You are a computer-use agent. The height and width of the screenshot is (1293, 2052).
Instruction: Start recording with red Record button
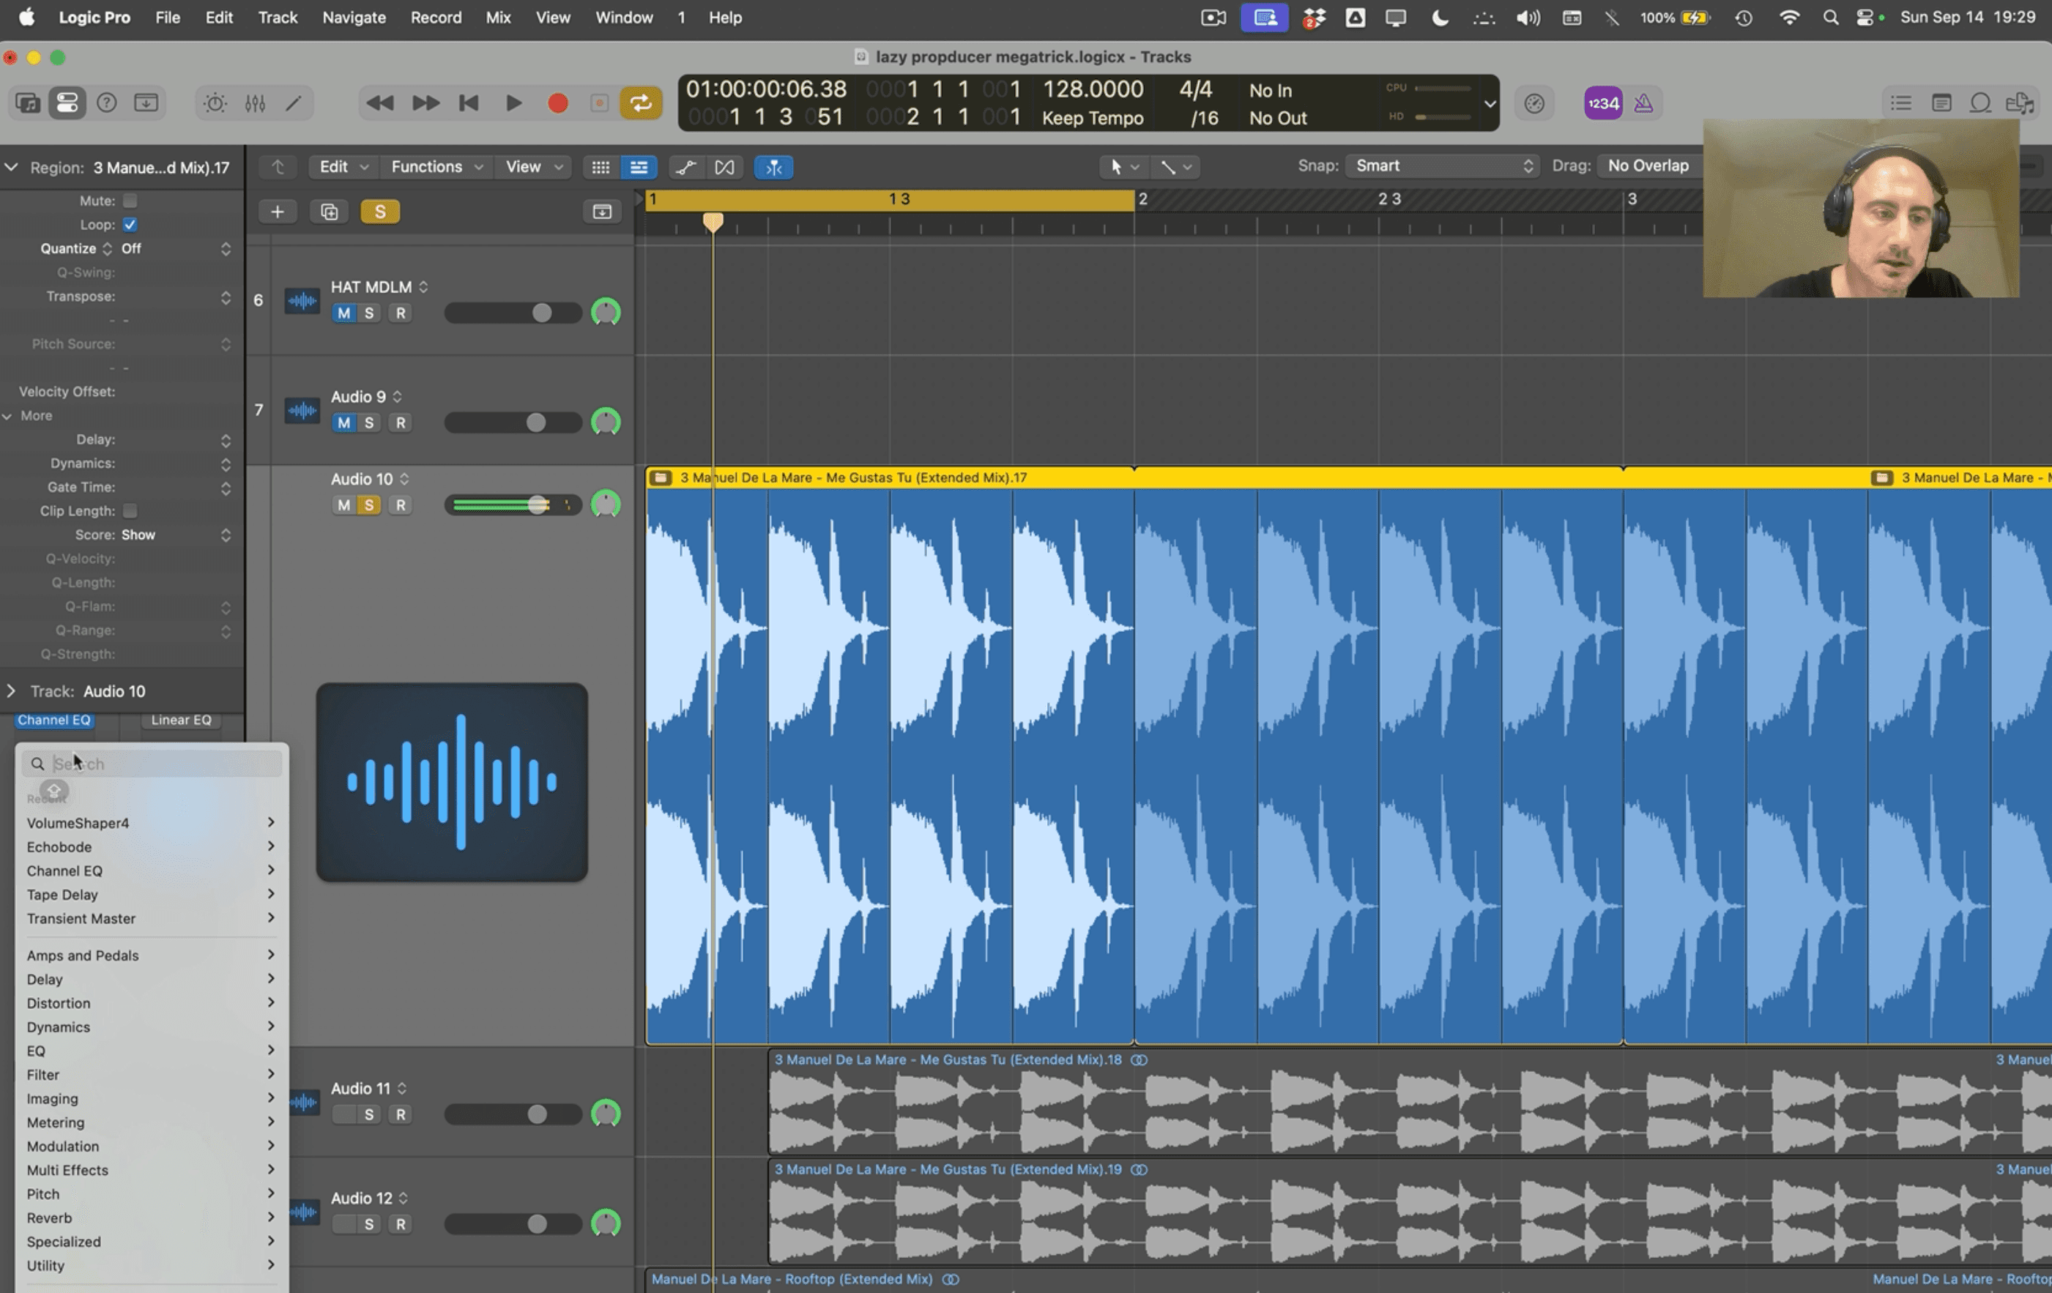(x=557, y=103)
